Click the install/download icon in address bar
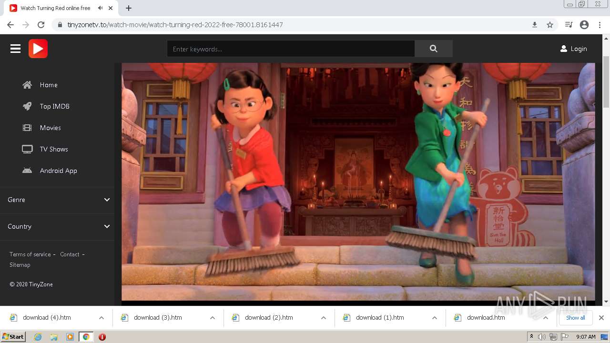This screenshot has width=610, height=343. point(535,25)
